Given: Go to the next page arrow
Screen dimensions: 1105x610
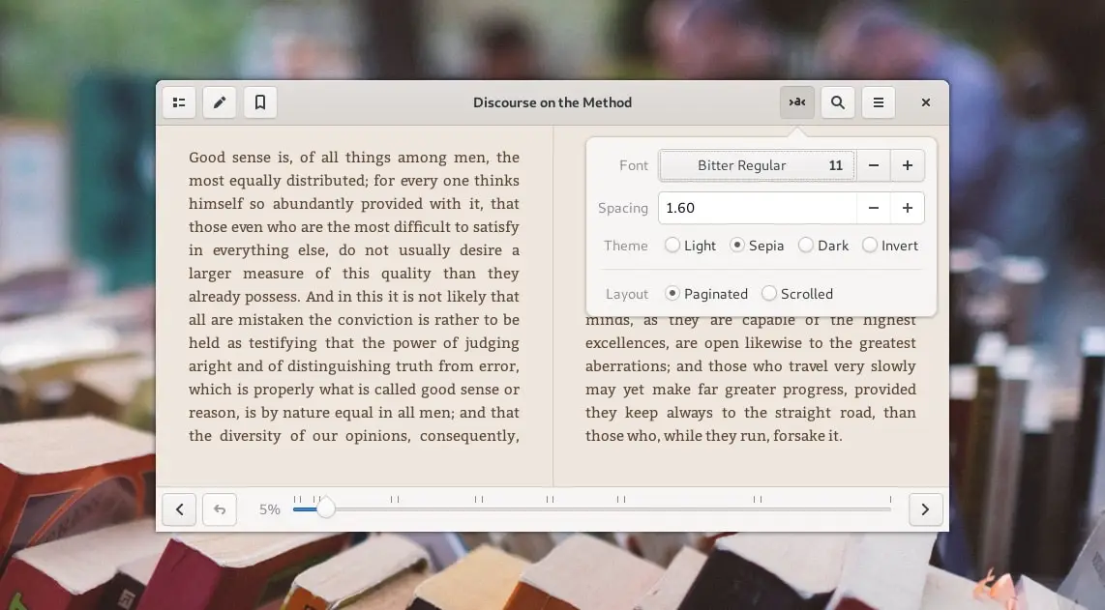Looking at the screenshot, I should pos(926,509).
